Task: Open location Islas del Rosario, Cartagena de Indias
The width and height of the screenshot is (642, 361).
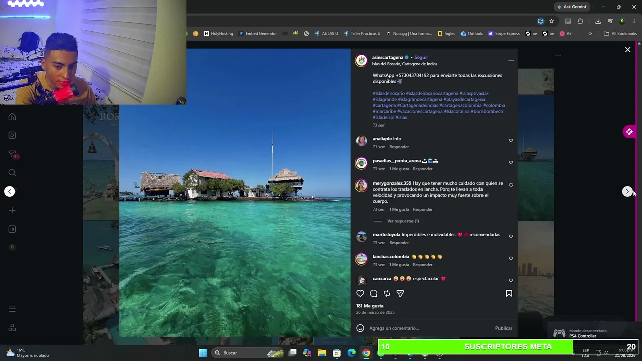Action: (405, 64)
